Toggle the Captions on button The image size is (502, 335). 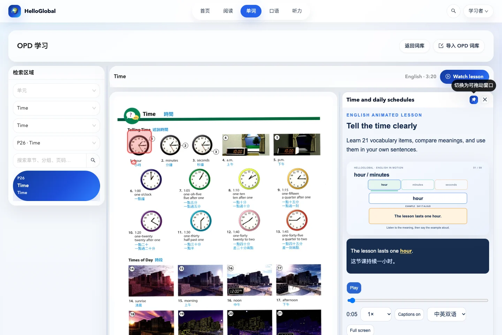(x=409, y=314)
